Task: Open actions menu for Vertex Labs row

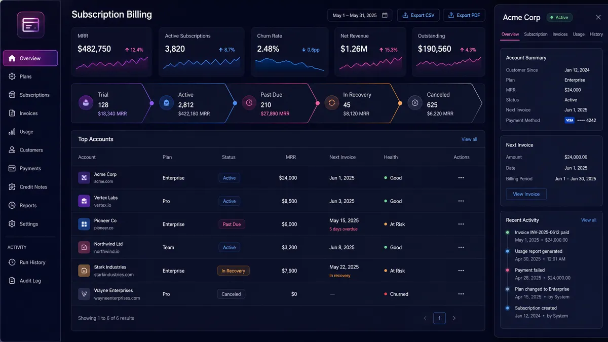Action: click(x=461, y=201)
